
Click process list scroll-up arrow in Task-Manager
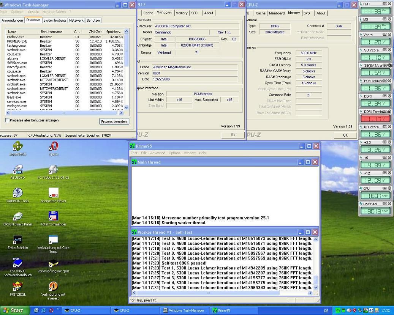click(127, 31)
